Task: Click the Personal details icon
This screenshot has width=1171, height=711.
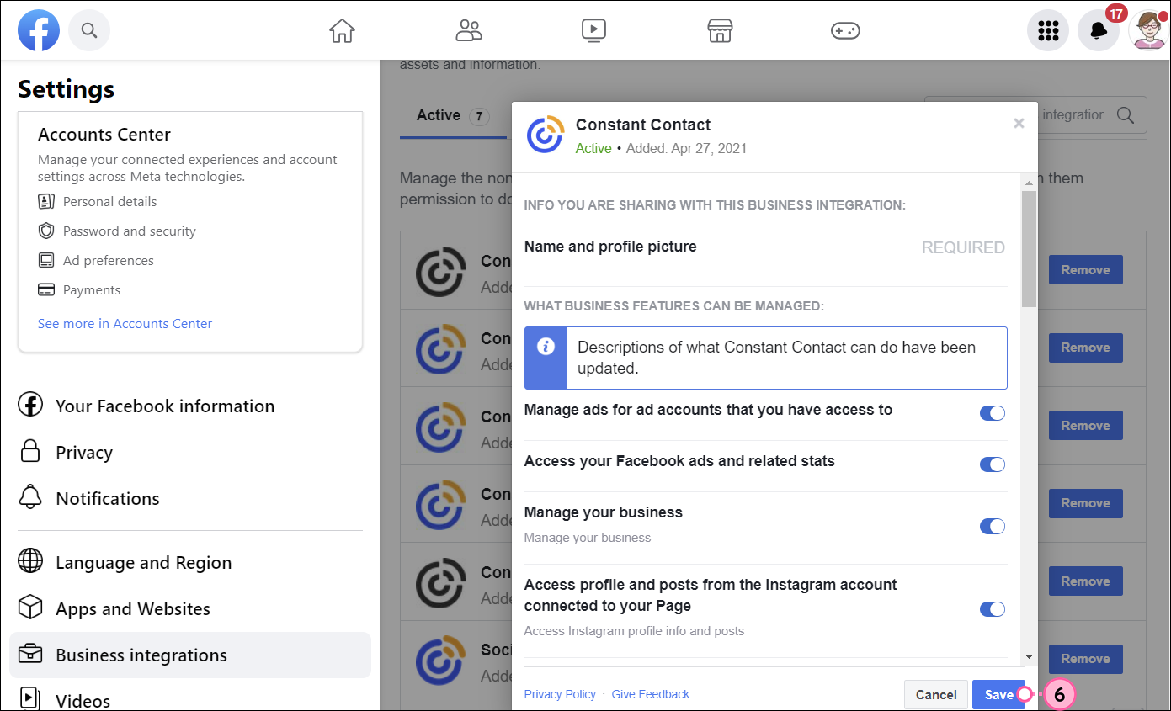Action: tap(46, 201)
